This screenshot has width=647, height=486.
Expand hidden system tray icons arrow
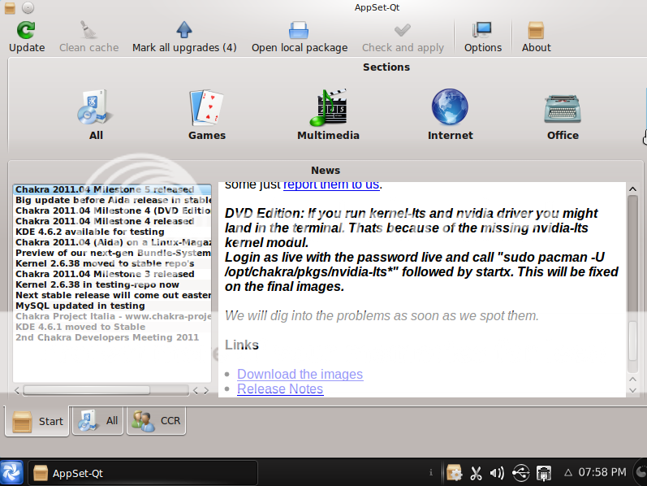pos(568,472)
